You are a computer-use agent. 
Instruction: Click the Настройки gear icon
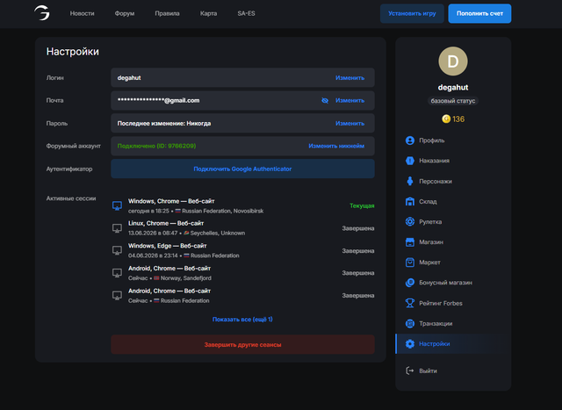(410, 343)
